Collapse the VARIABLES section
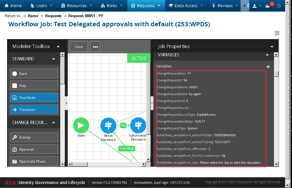This screenshot has height=188, width=292. (x=267, y=55)
